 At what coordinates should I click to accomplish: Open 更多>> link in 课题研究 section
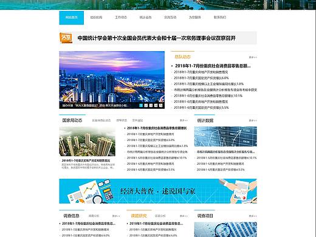coord(184,216)
